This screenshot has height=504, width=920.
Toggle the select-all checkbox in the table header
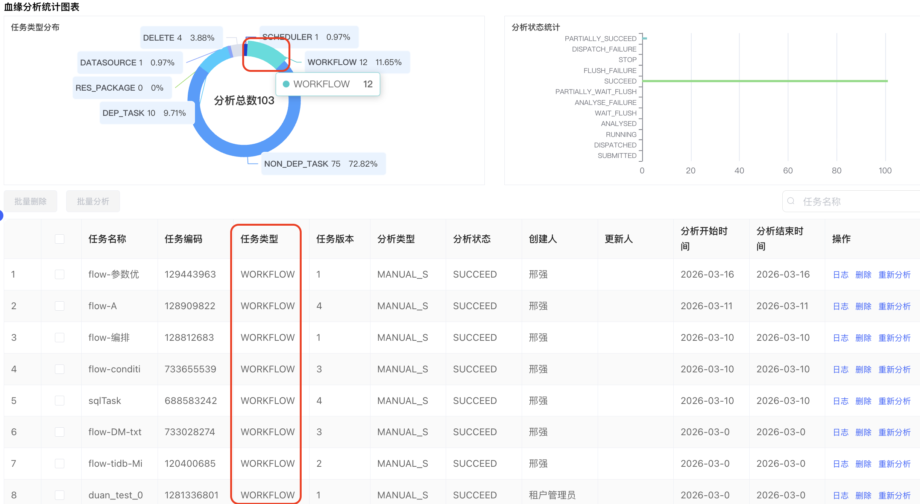click(x=59, y=238)
